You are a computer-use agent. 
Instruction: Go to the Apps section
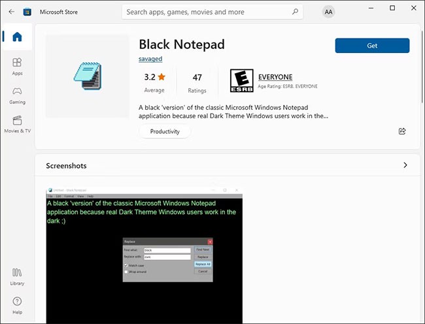pos(17,66)
